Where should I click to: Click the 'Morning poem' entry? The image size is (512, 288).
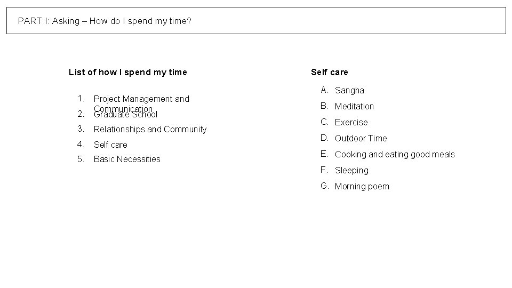click(x=362, y=187)
